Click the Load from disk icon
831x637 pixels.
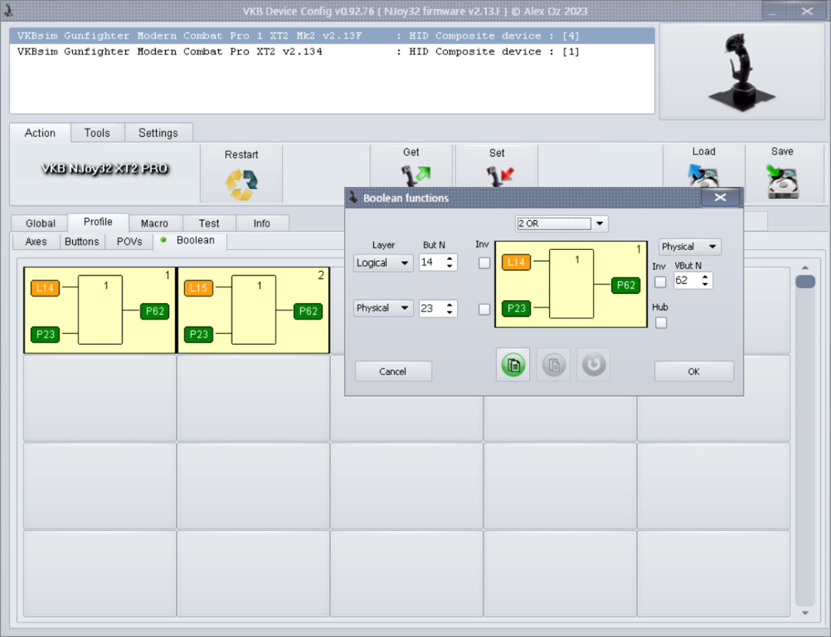click(703, 175)
